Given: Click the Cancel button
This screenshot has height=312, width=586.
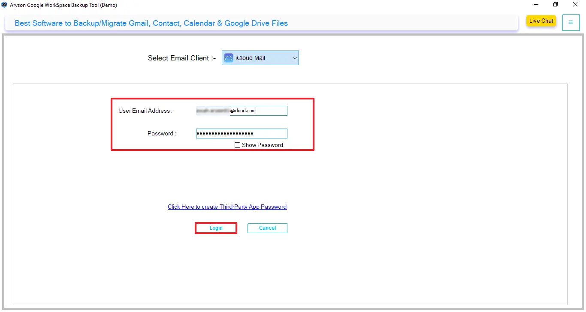Looking at the screenshot, I should (x=267, y=228).
